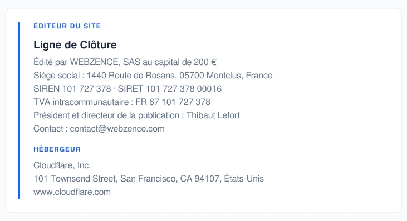Select the Ligne de Clôture title
This screenshot has height=221, width=407.
[x=75, y=45]
